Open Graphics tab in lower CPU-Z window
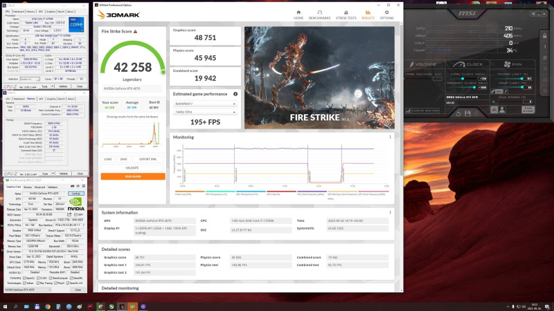 [x=51, y=99]
